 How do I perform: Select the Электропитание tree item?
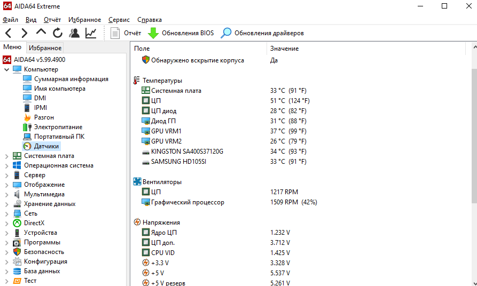coord(58,127)
